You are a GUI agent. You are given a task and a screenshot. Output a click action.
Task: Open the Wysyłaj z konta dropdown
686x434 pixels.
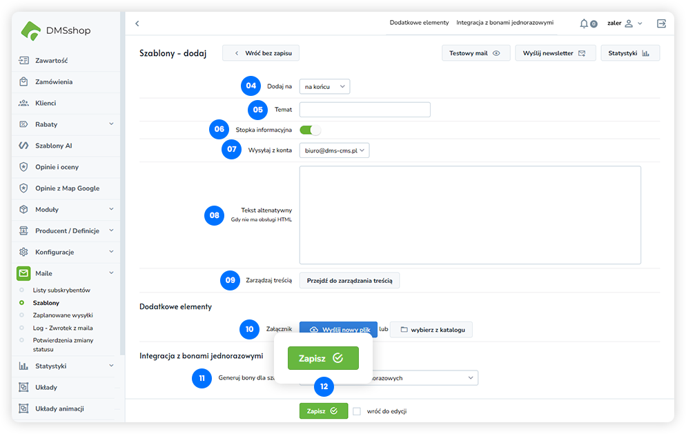click(334, 150)
